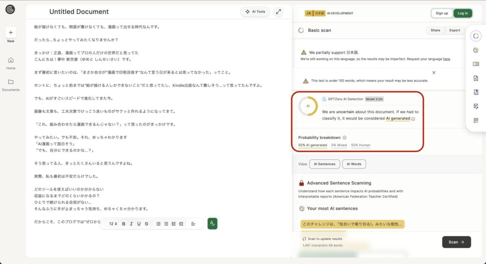Open the text alignment options in toolbar
The height and width of the screenshot is (264, 486).
193,224
